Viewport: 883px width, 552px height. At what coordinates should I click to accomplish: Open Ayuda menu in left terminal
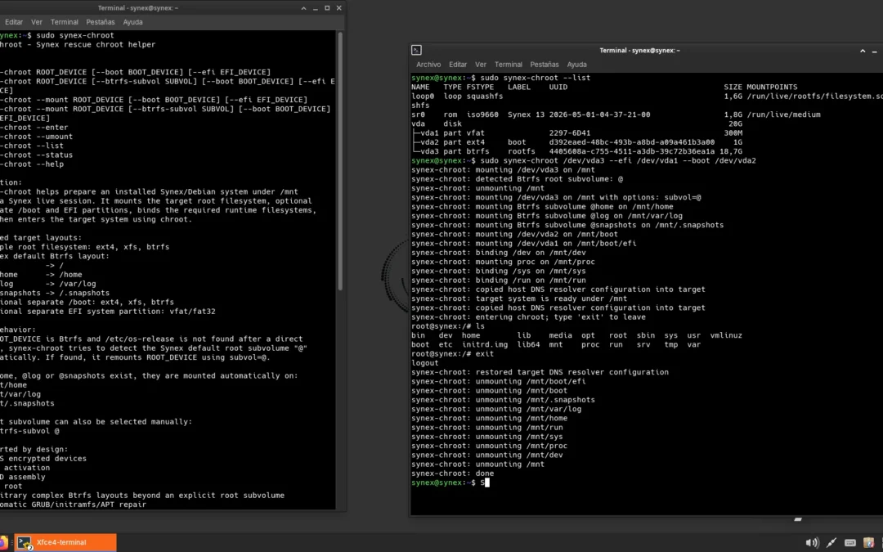133,22
